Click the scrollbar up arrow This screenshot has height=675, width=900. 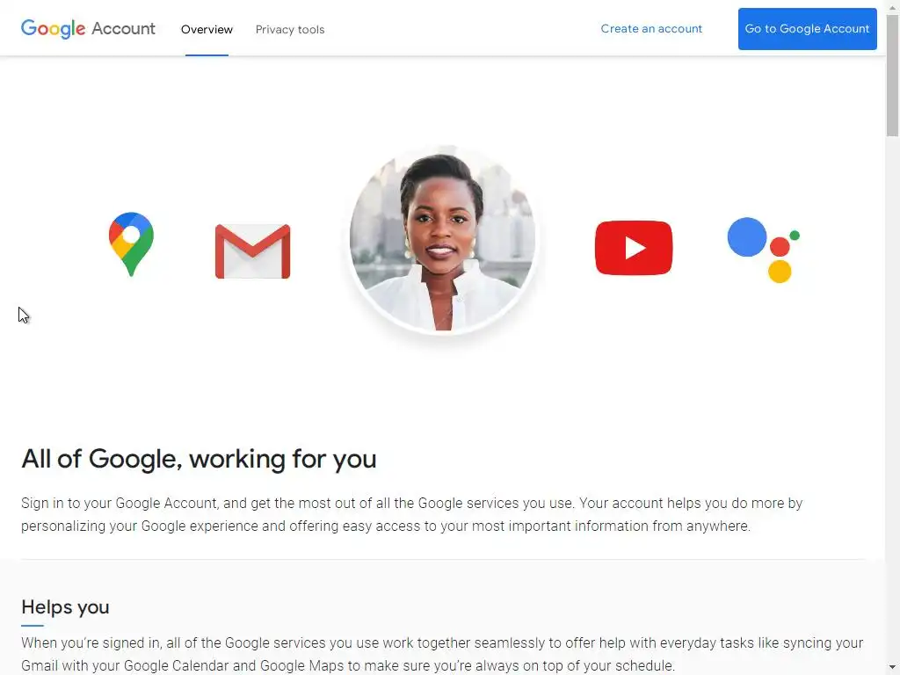pyautogui.click(x=893, y=6)
